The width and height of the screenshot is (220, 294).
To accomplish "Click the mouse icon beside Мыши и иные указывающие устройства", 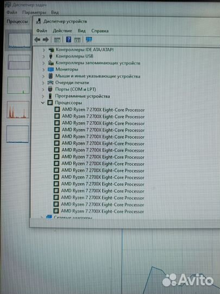I will (51, 76).
